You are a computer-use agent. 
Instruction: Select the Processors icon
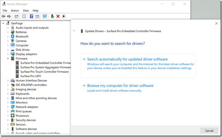(13, 116)
